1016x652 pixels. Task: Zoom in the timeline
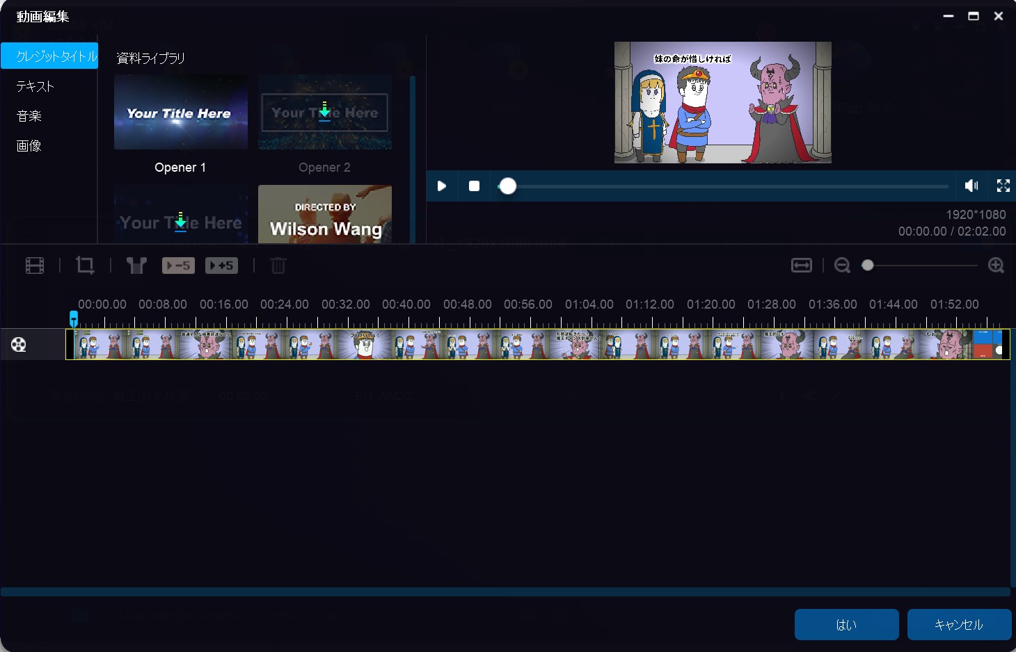996,266
